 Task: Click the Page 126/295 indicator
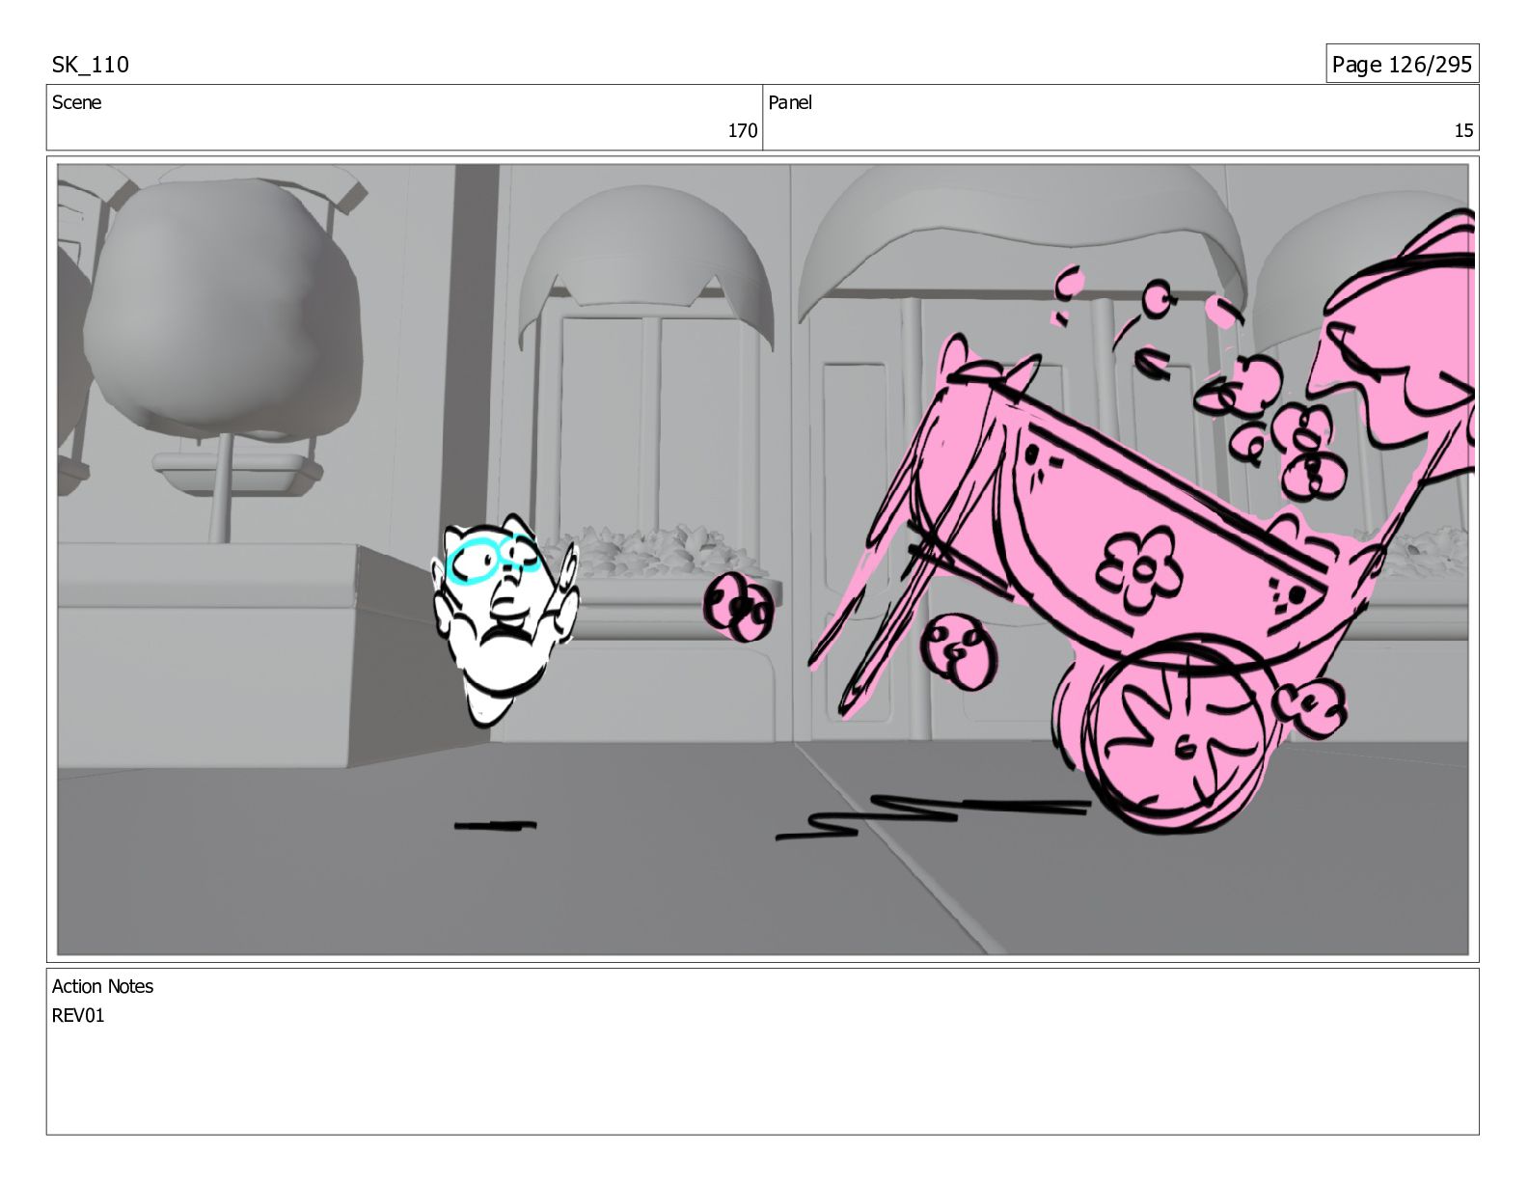click(x=1402, y=65)
